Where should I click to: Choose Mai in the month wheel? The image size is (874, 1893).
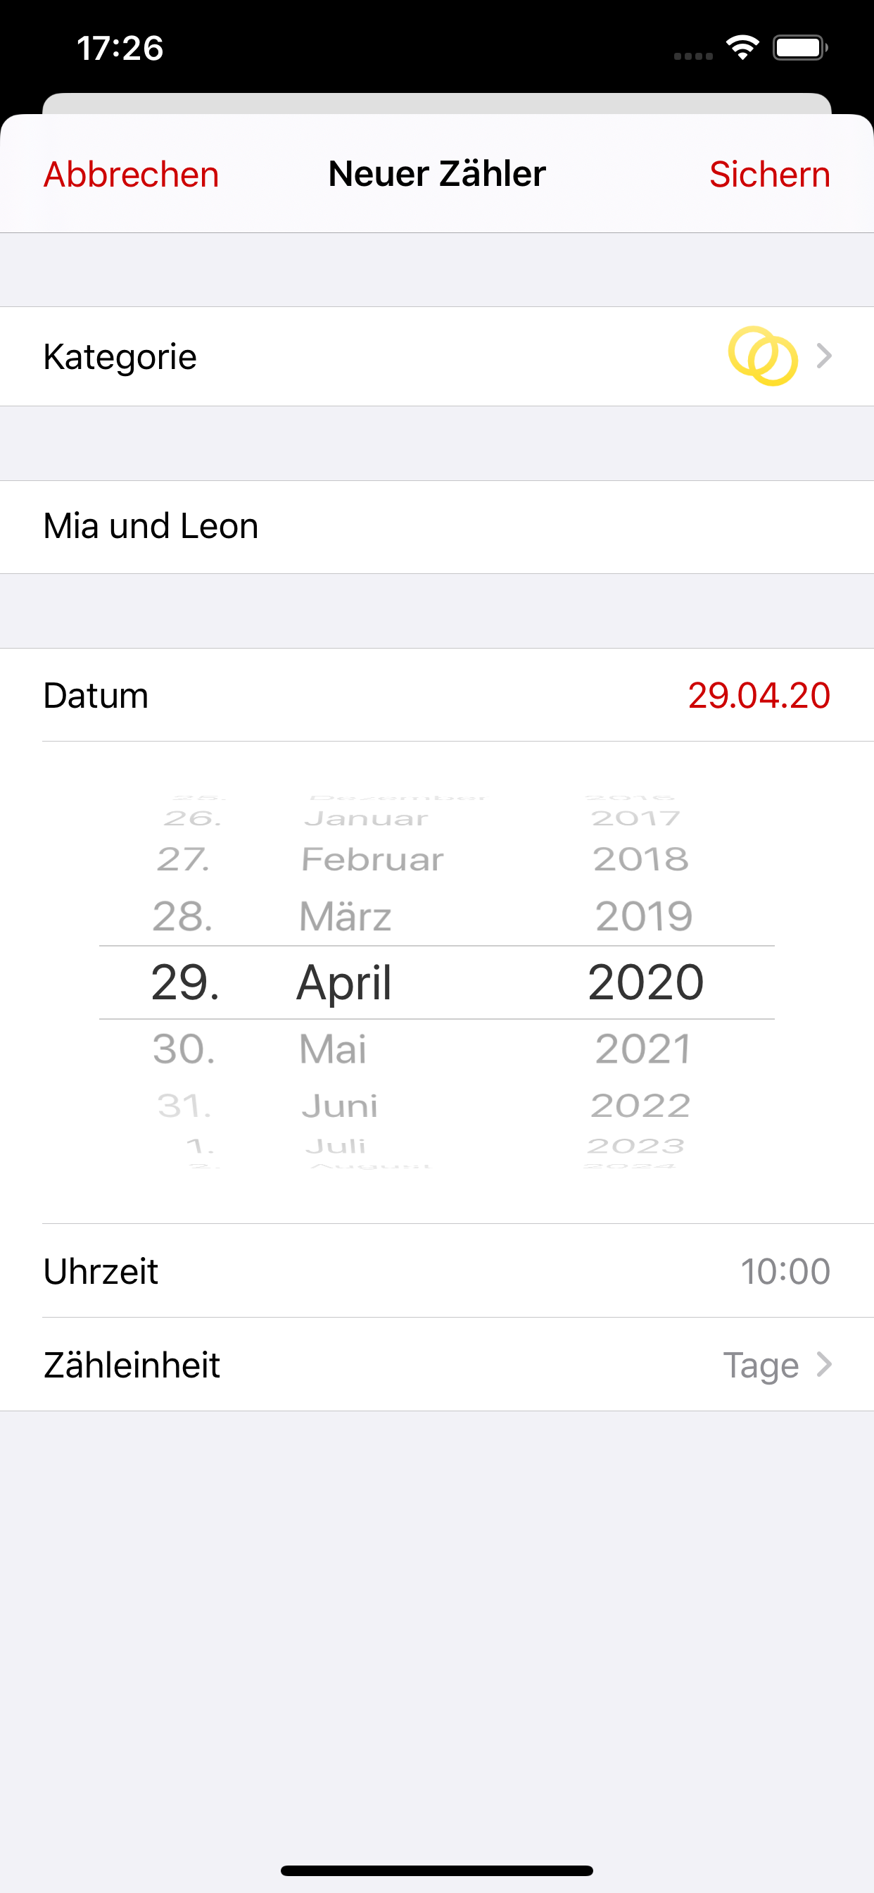[333, 1049]
